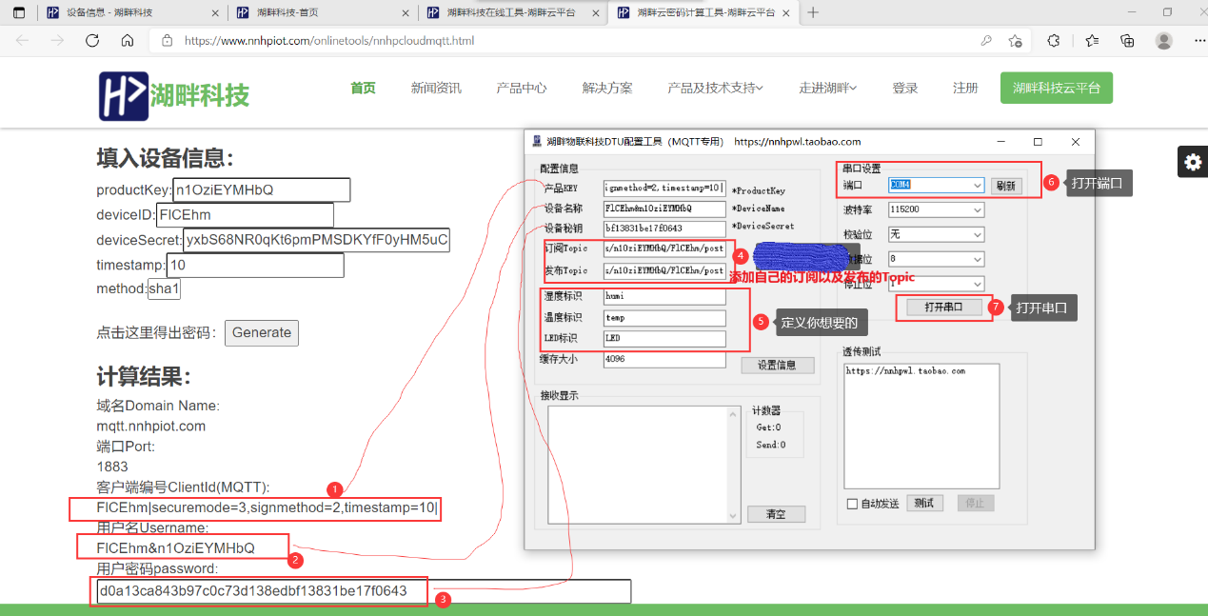Open the favorites list icon

click(1092, 41)
